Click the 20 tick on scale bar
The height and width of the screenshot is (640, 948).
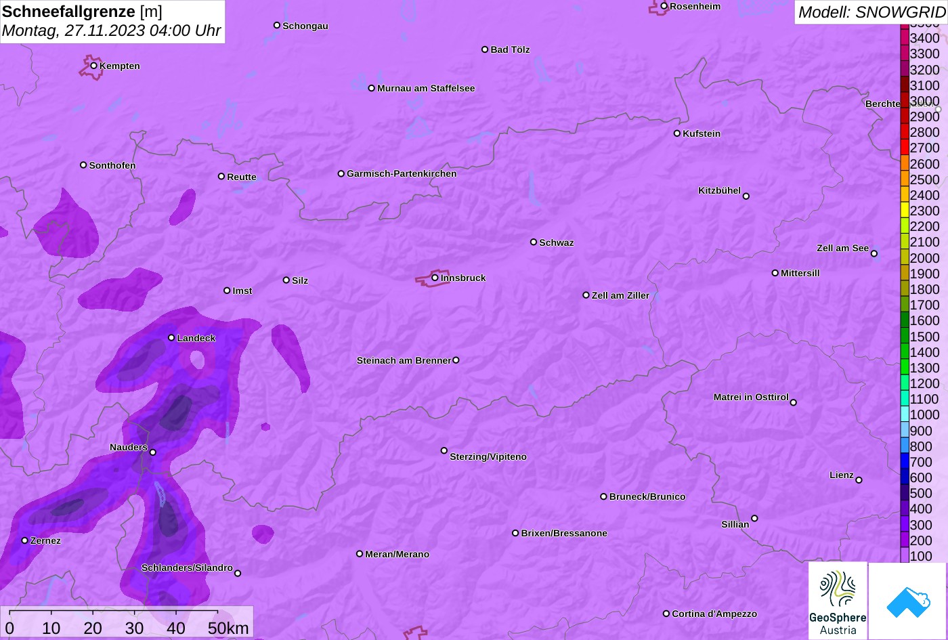click(93, 628)
